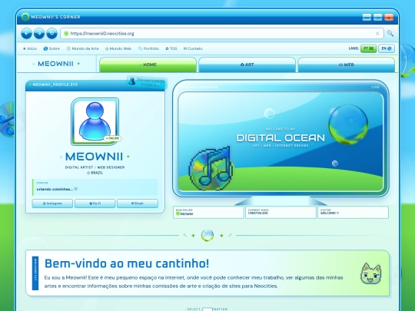
Task: Reload the page with refresh button
Action: coord(52,33)
